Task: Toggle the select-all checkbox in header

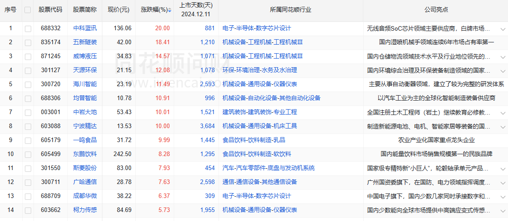Action: coord(28,10)
